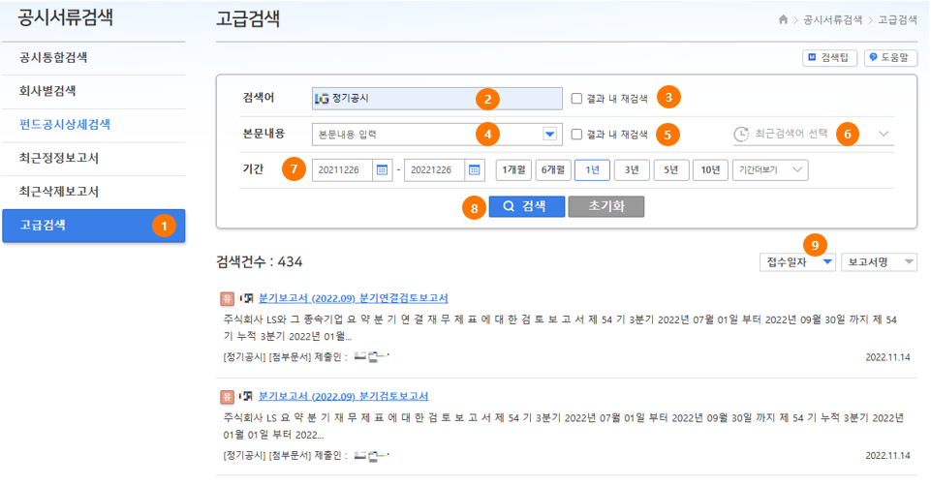Click the 유 badge of 분기연결검토보고서

[227, 298]
